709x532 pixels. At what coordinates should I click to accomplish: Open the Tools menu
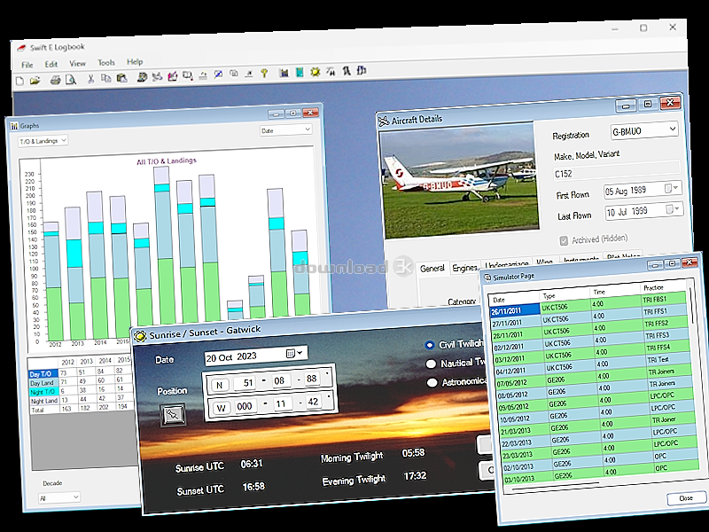(x=106, y=62)
